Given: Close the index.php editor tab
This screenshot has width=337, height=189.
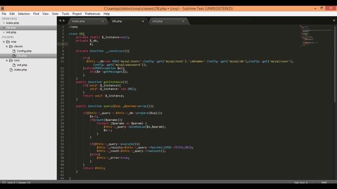Looking at the screenshot, I should (x=103, y=21).
